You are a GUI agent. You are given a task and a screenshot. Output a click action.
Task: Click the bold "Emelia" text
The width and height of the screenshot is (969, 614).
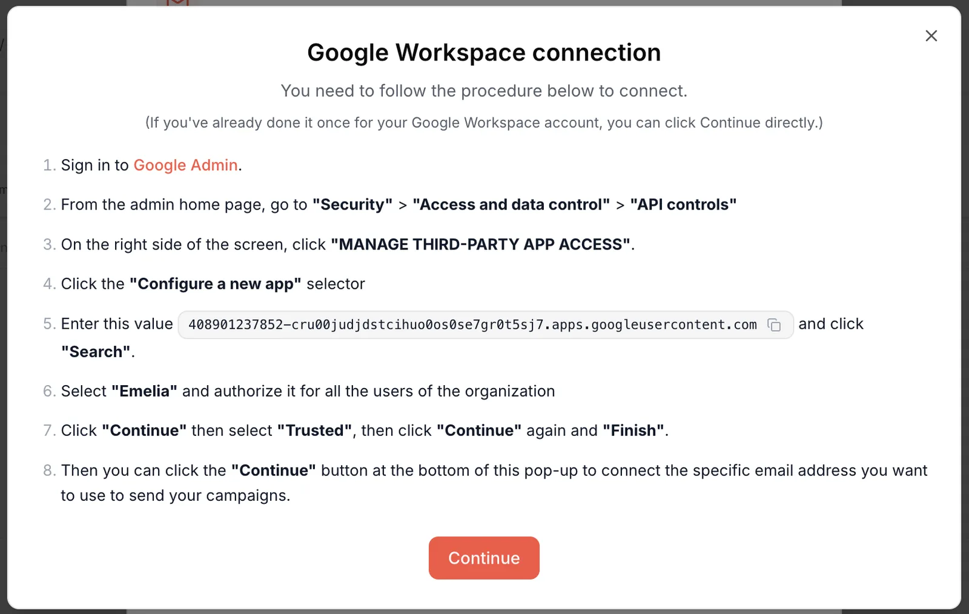coord(145,391)
